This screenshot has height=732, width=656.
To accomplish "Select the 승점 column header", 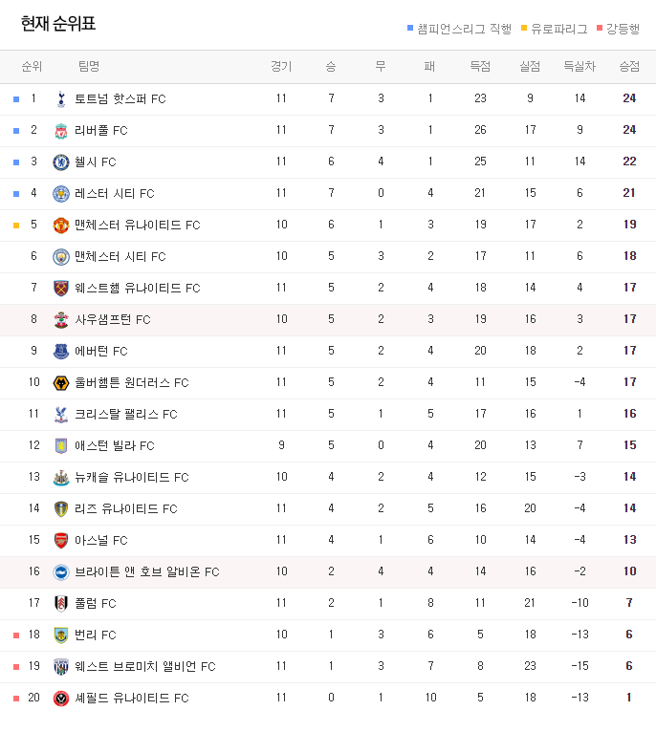I will click(629, 66).
